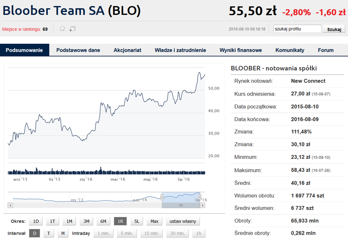This screenshot has height=239, width=348.
Task: Click the right range handle on navigator
Action: (x=200, y=197)
